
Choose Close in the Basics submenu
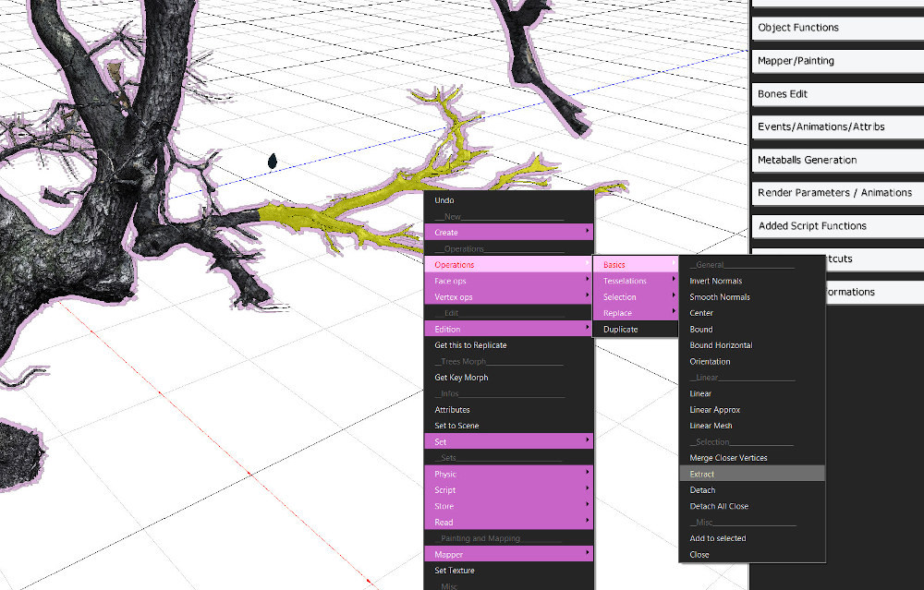[x=752, y=554]
